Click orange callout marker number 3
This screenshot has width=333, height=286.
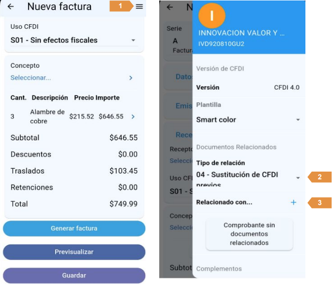click(320, 203)
